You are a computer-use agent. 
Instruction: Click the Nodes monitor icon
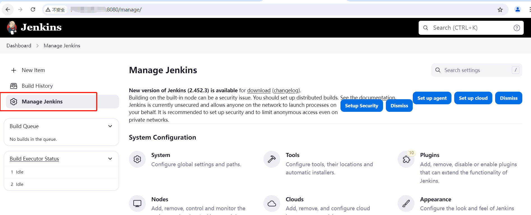[x=137, y=204]
